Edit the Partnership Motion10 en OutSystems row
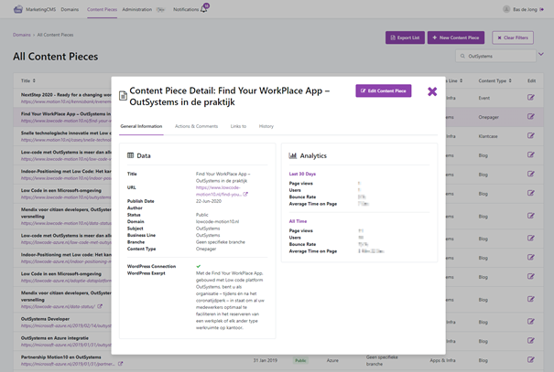The image size is (554, 372). point(531,359)
